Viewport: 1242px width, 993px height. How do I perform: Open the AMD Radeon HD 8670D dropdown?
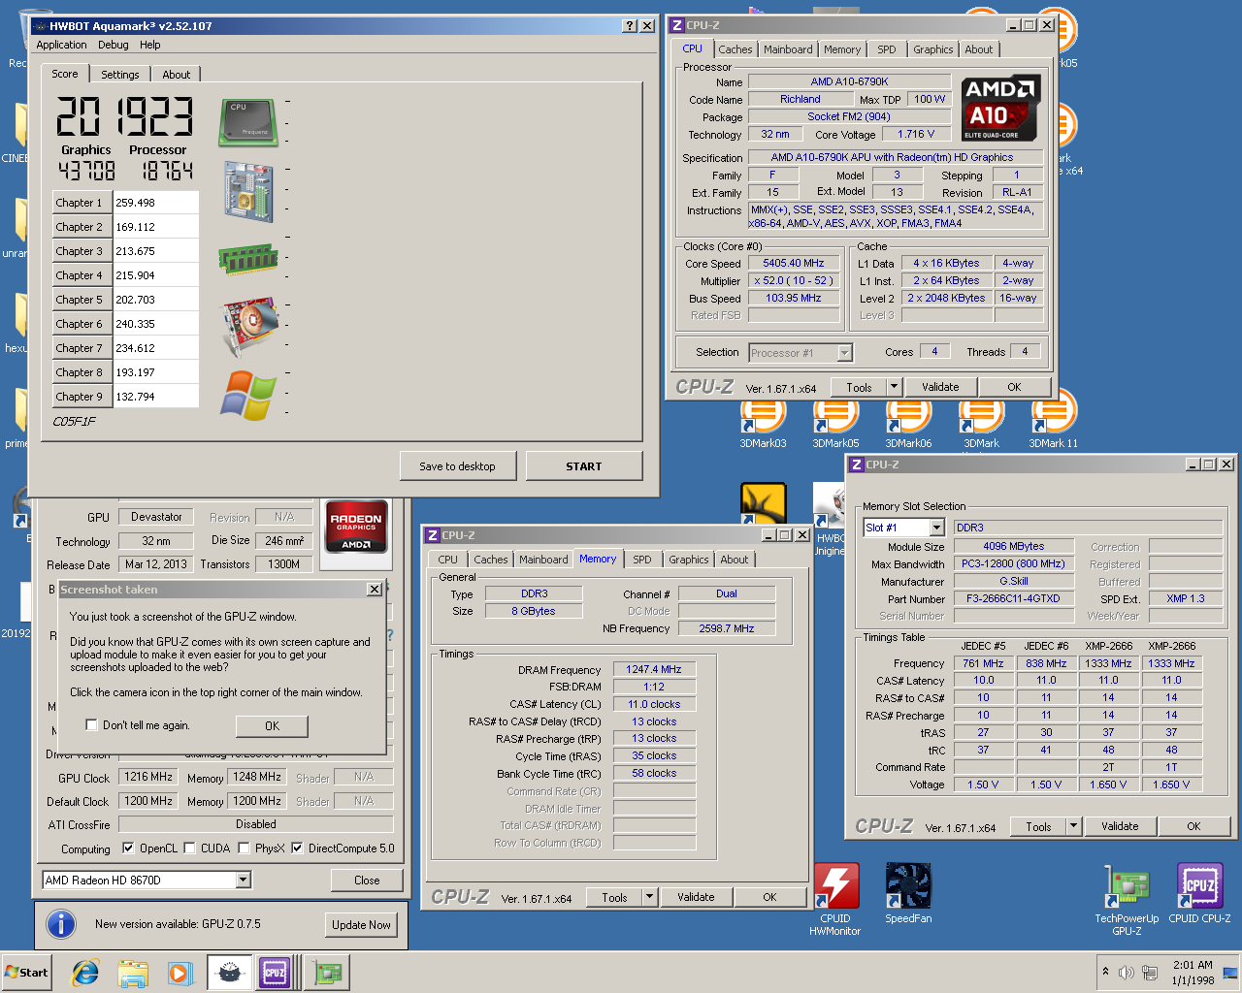[244, 881]
